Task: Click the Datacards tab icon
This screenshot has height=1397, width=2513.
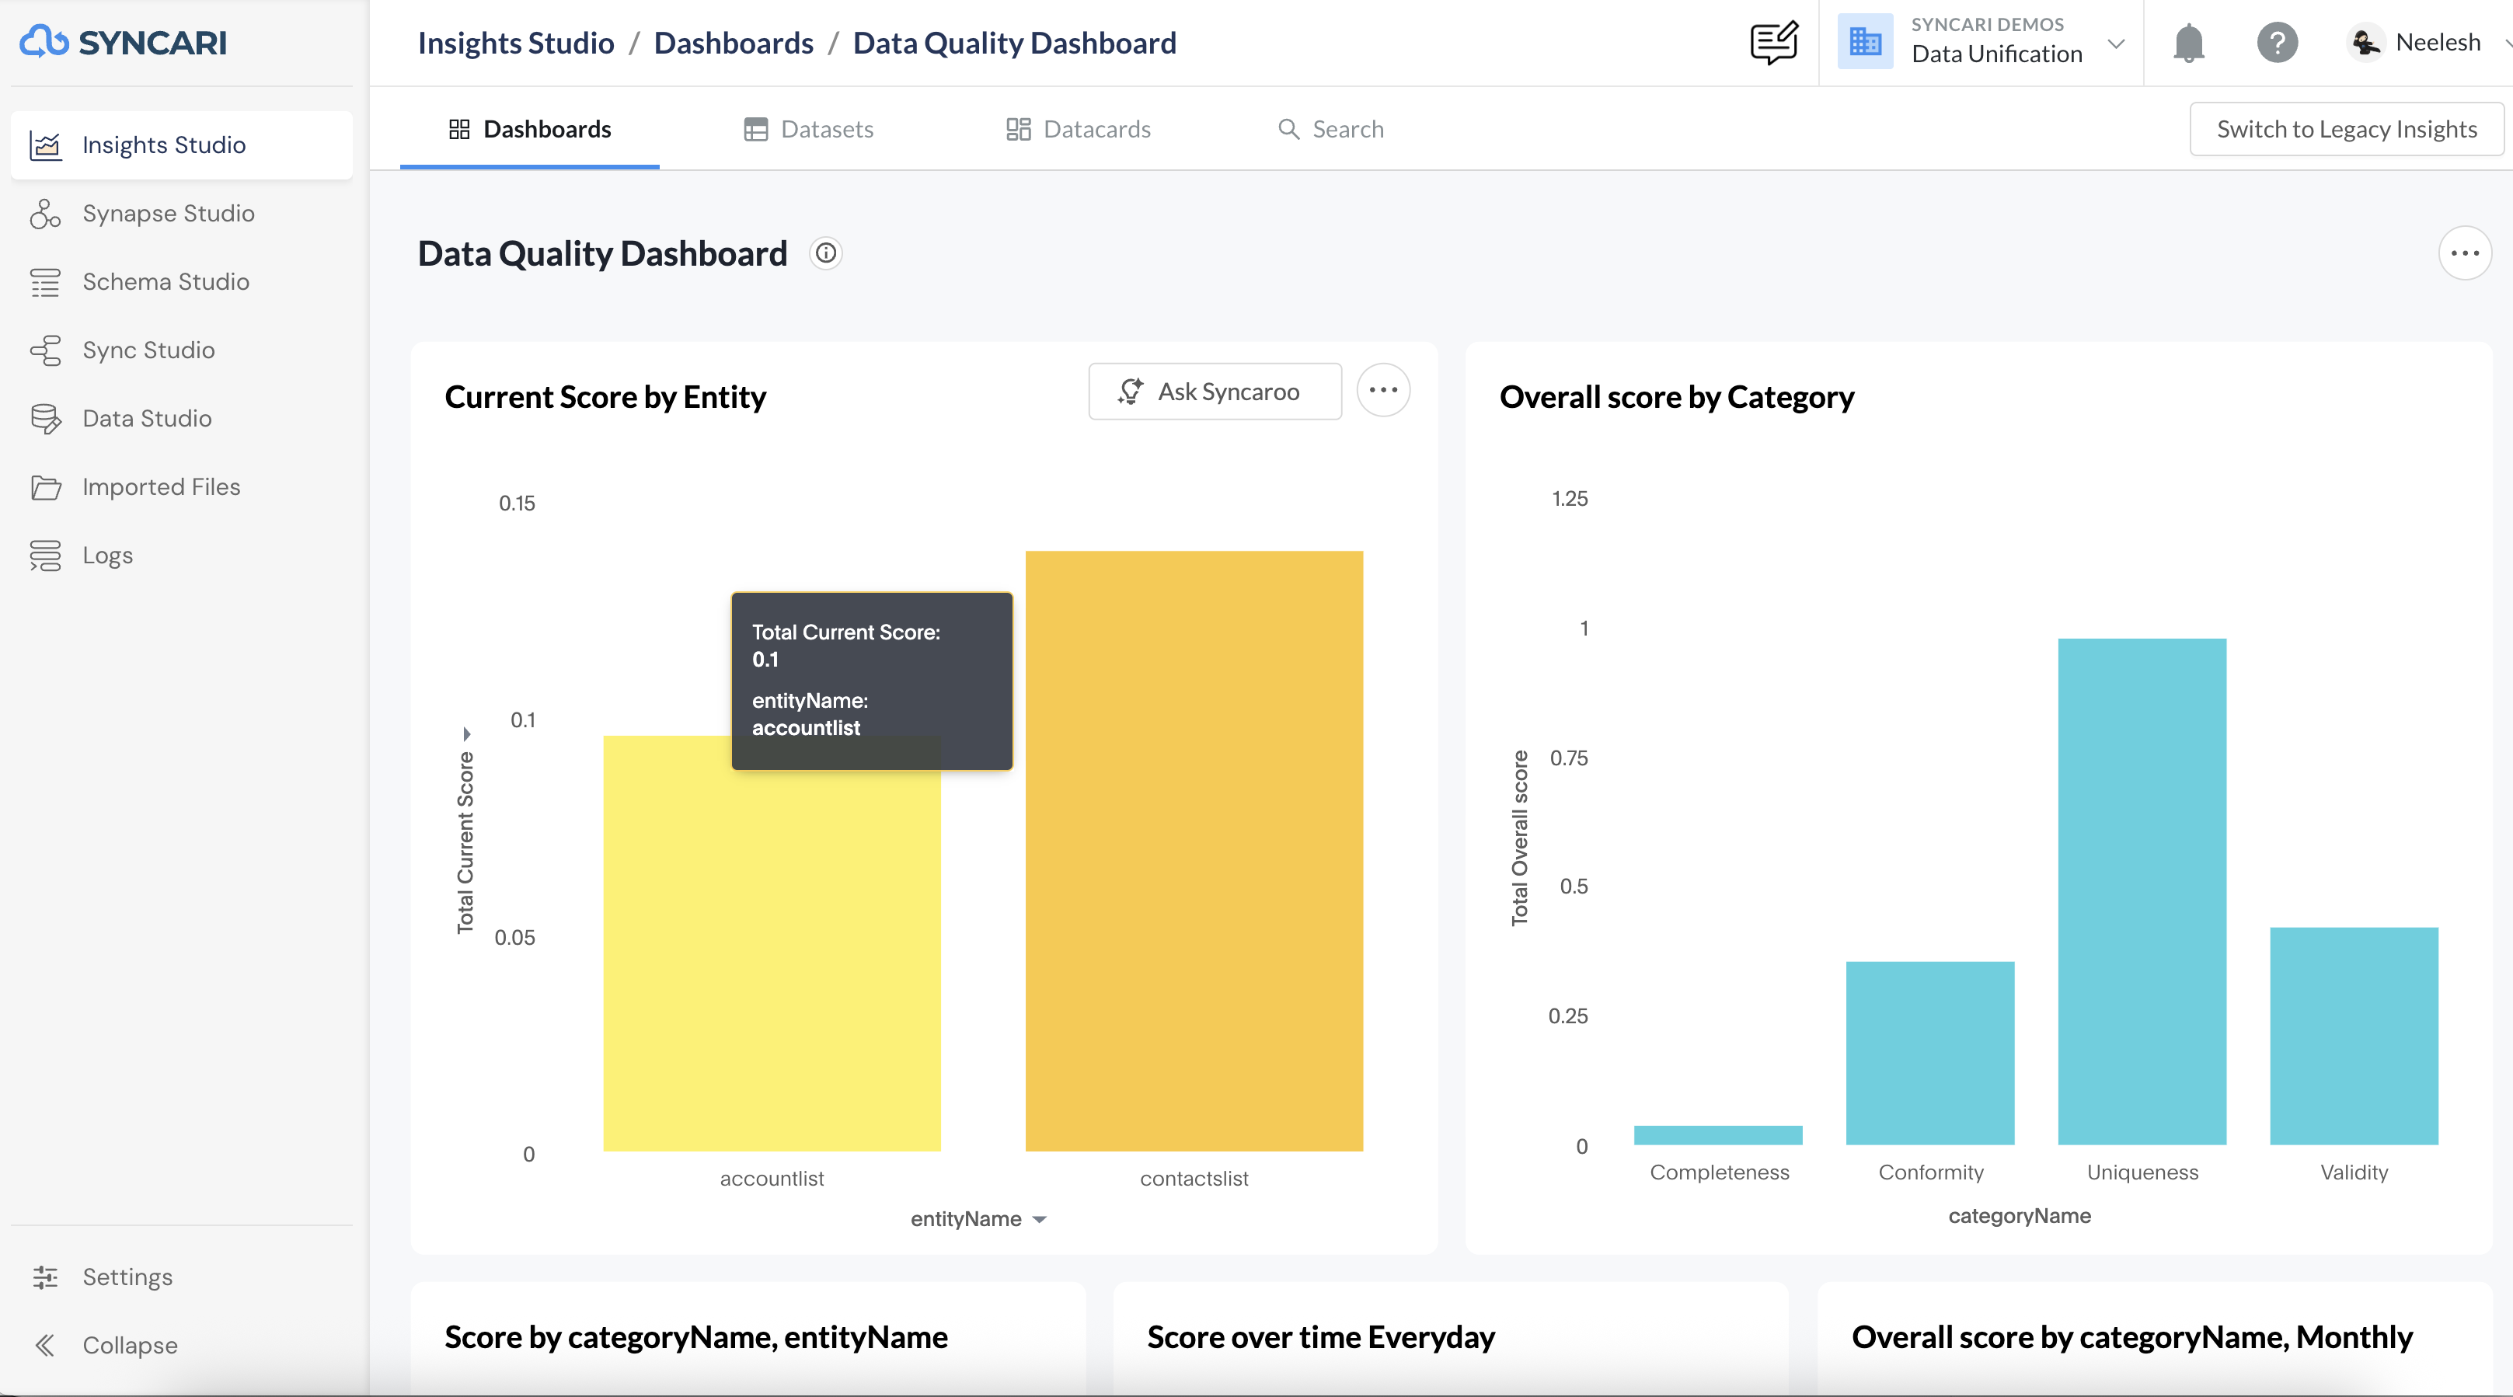Action: [x=1019, y=129]
